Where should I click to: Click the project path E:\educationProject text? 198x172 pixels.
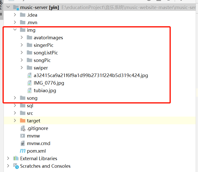tap(128, 8)
